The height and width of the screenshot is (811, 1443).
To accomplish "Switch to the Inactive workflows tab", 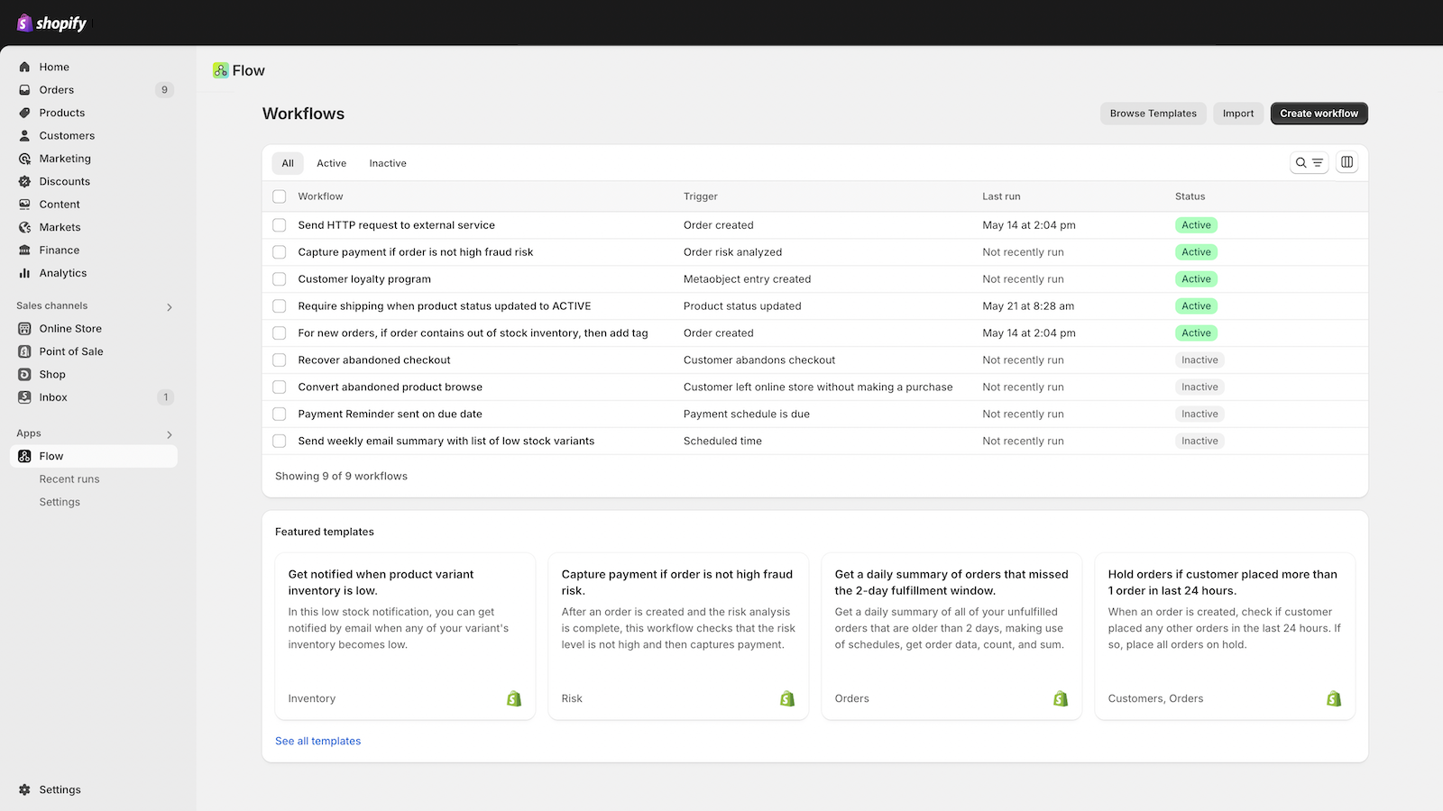I will 388,163.
